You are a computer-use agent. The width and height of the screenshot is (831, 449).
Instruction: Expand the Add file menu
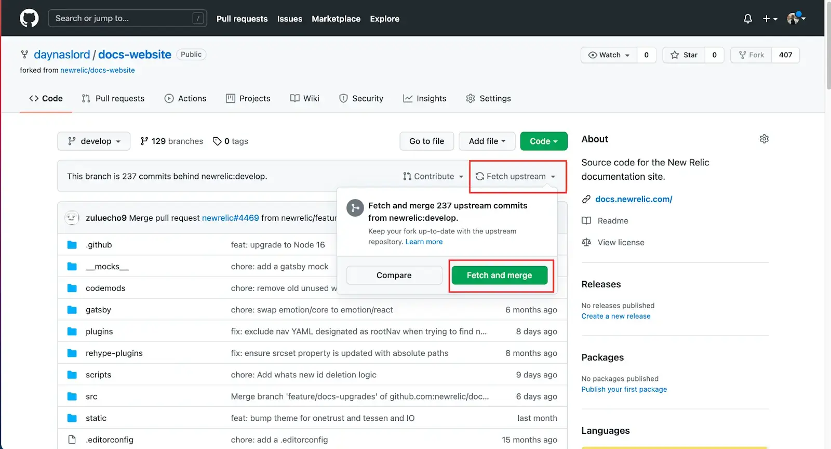pyautogui.click(x=487, y=141)
